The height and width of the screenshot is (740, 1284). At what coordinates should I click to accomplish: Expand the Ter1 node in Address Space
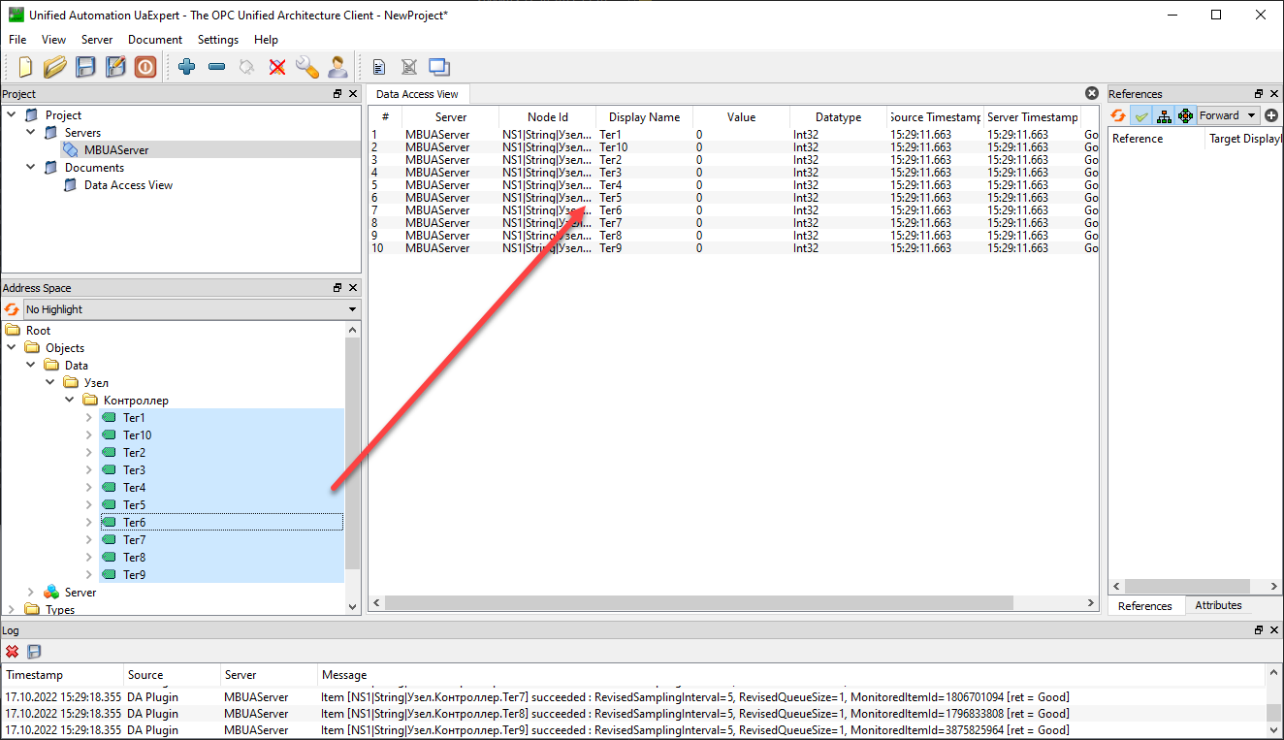[89, 418]
